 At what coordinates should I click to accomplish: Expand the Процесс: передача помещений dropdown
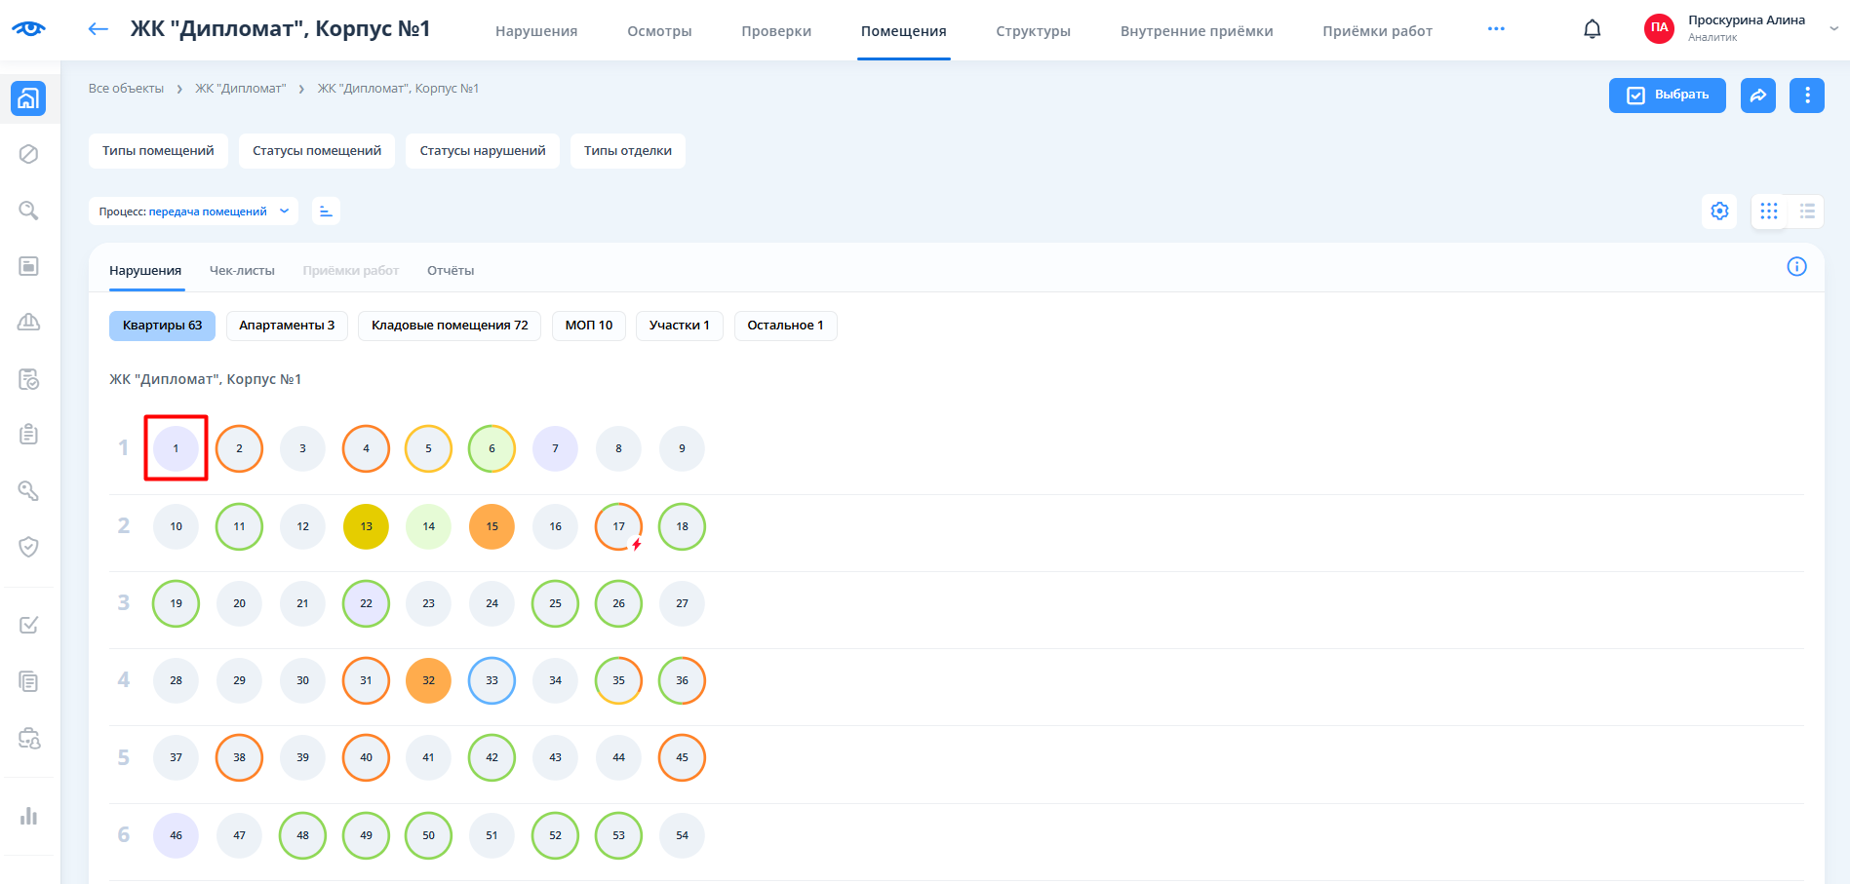[193, 211]
